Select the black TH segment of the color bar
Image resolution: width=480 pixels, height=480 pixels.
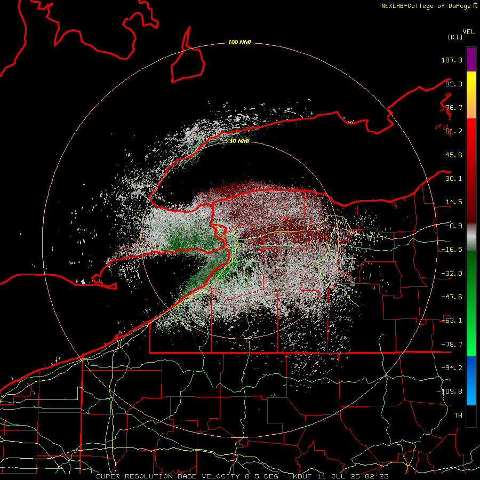(471, 415)
